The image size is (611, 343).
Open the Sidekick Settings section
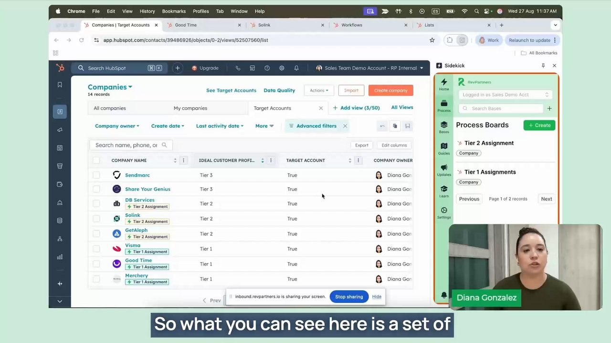[444, 213]
